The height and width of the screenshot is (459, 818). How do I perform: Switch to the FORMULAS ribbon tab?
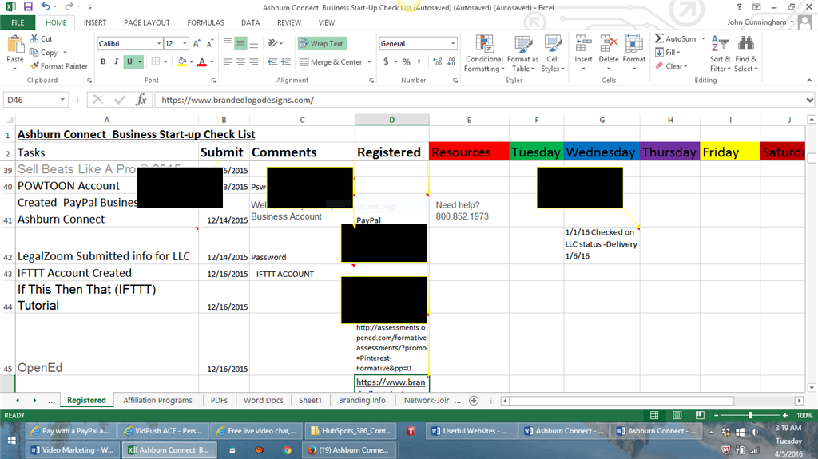205,22
